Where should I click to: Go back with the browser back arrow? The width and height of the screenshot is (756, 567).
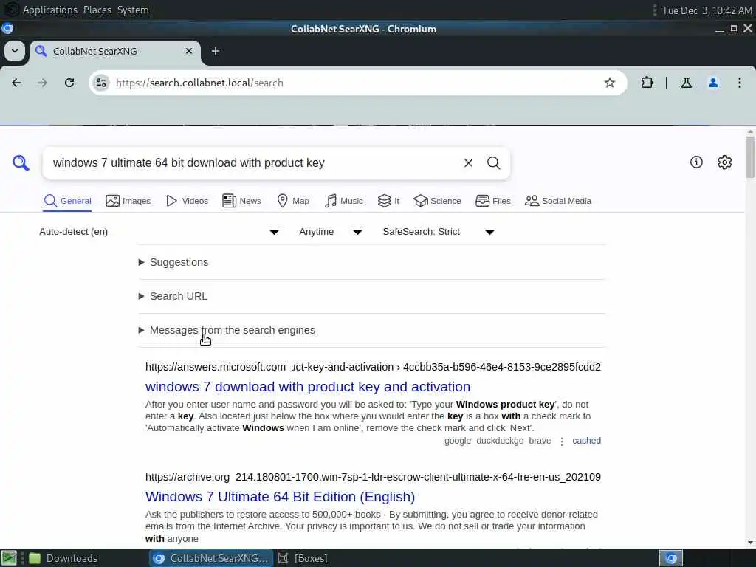tap(16, 83)
